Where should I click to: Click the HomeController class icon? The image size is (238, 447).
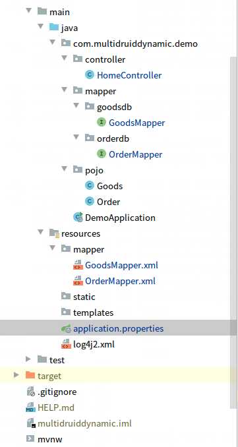tap(90, 75)
